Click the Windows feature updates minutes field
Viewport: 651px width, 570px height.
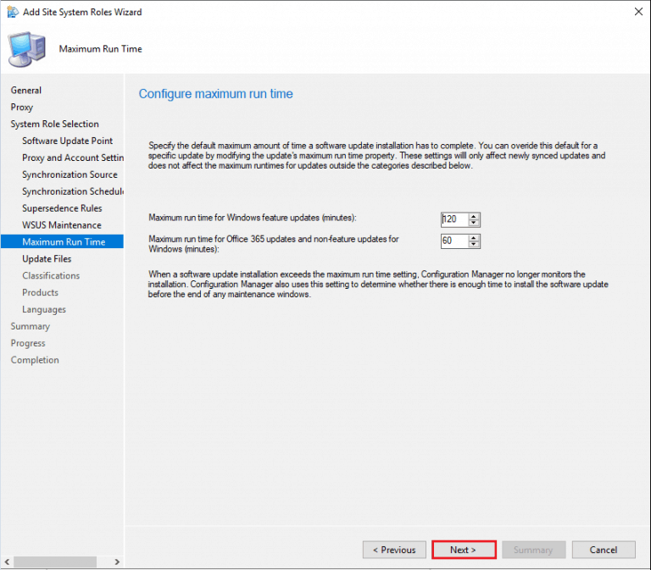(x=453, y=219)
